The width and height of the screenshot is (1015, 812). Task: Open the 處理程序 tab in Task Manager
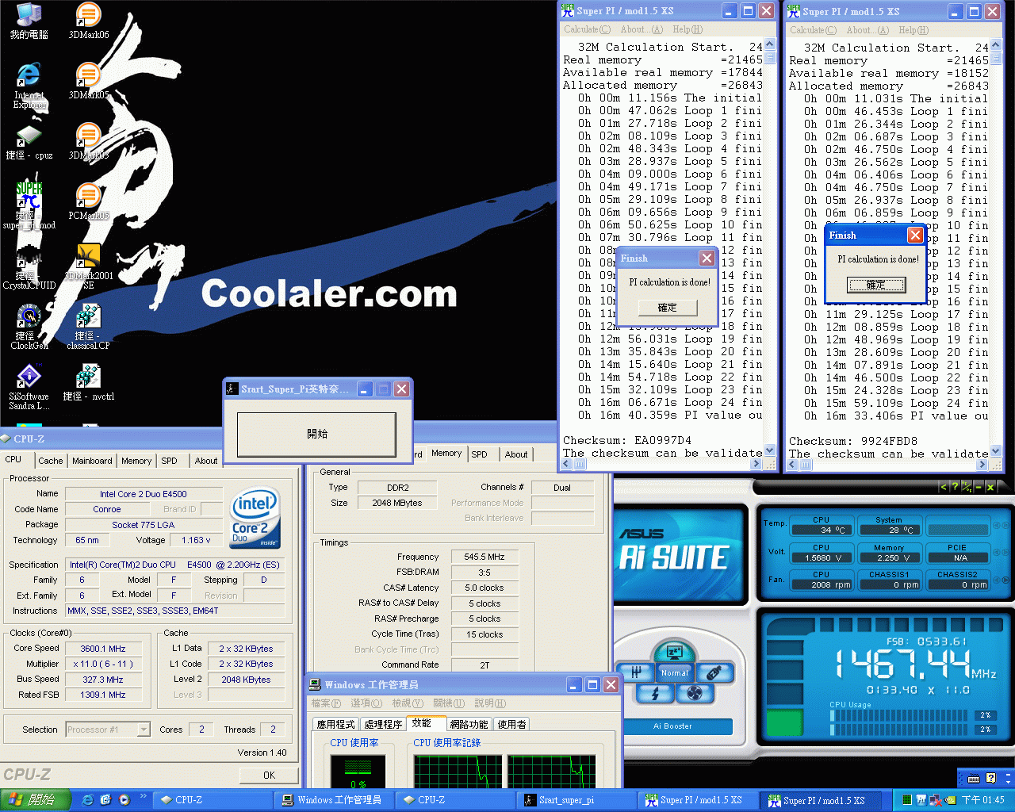click(383, 724)
